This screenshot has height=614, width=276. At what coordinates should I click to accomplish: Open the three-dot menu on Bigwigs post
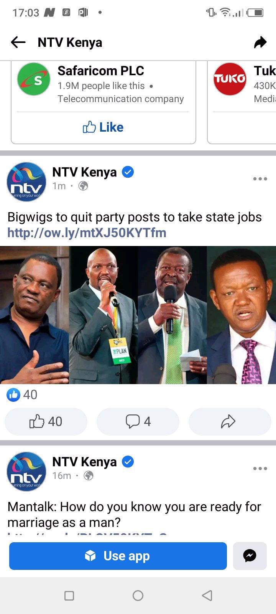point(260,179)
